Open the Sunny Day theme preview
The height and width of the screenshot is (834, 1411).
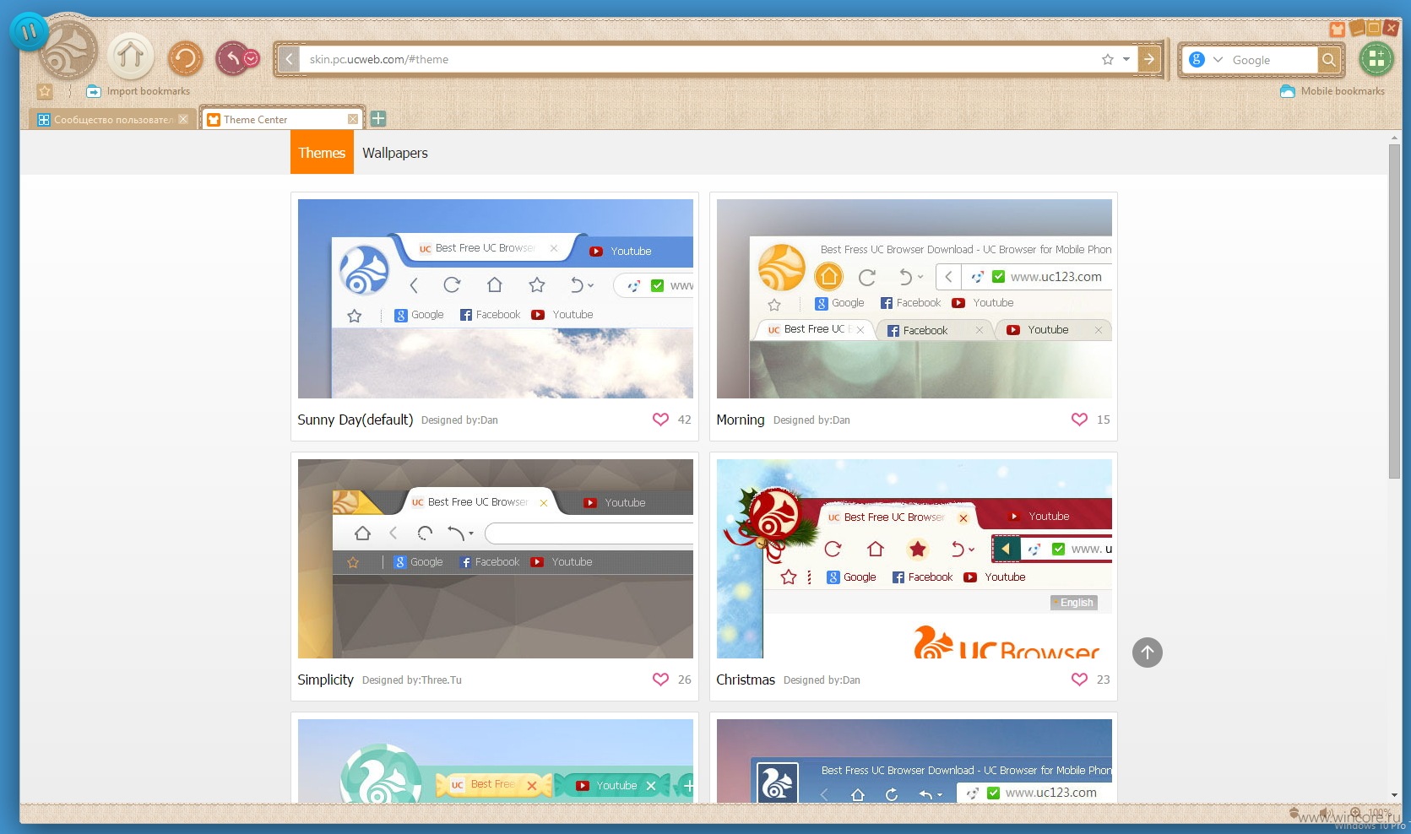click(496, 299)
